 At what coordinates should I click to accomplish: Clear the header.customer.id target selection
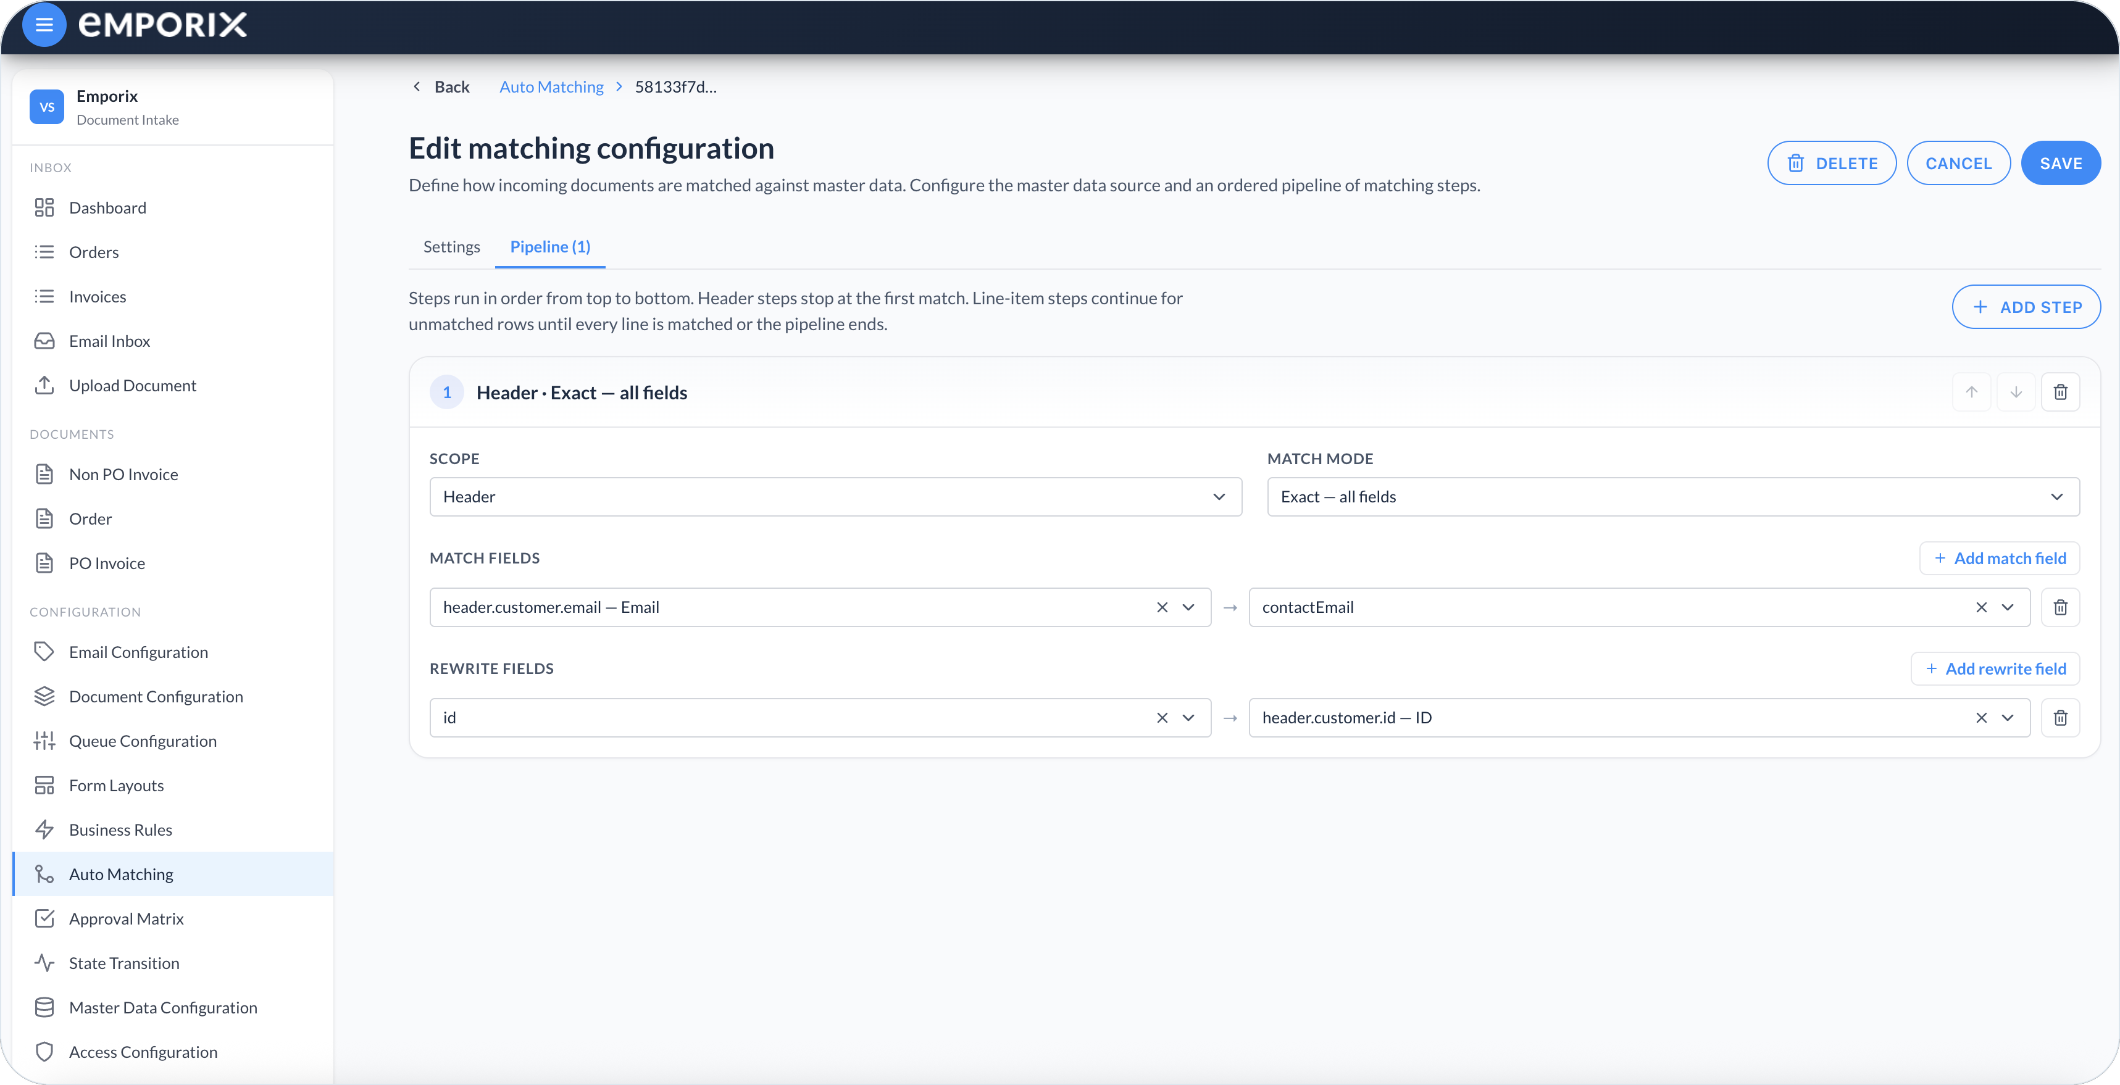pyautogui.click(x=1981, y=718)
